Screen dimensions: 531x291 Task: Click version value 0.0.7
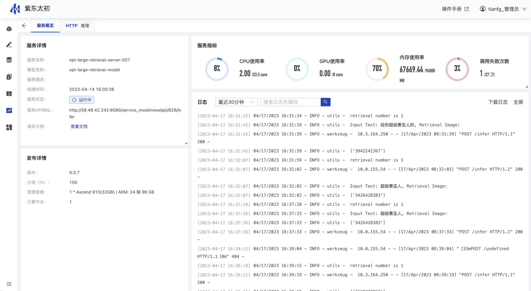(x=74, y=172)
